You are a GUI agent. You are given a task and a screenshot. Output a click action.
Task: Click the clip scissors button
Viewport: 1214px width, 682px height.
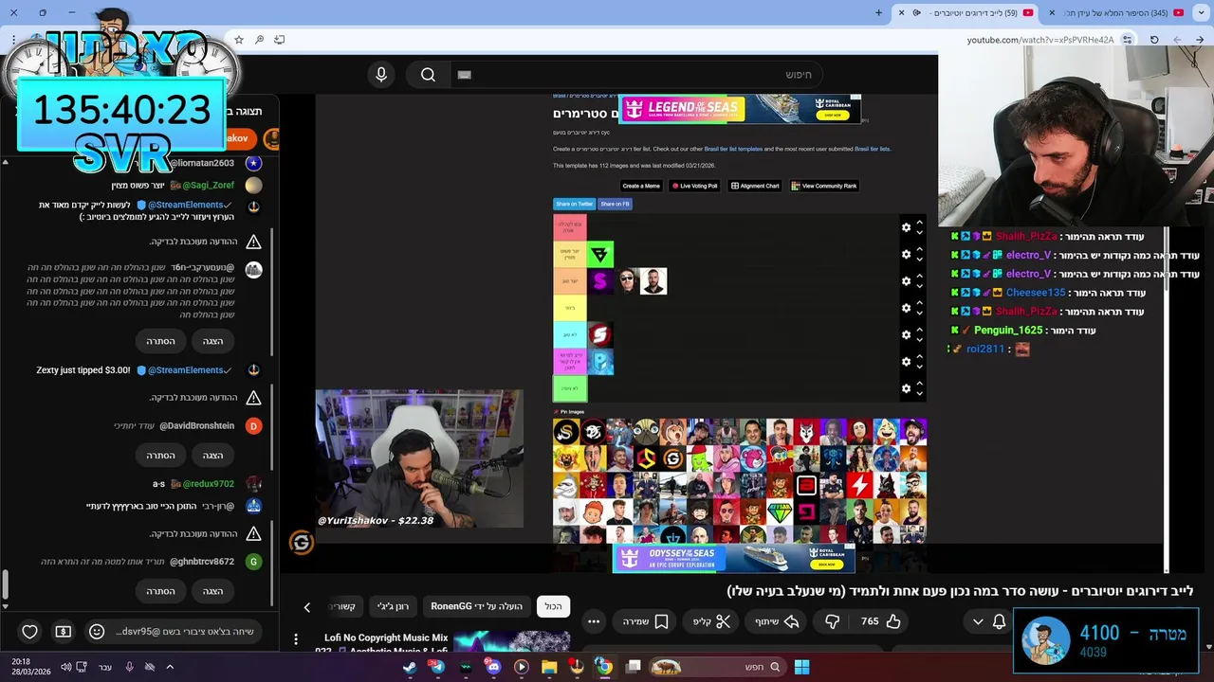[x=712, y=621]
